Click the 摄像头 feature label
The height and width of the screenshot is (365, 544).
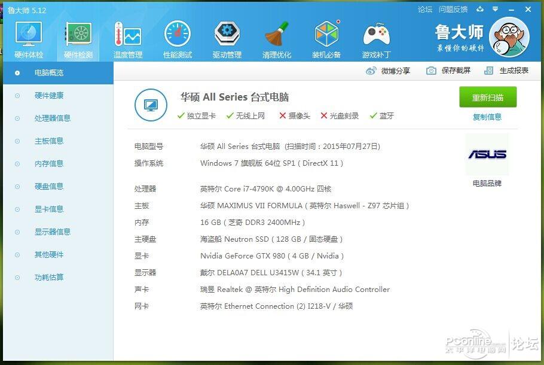299,116
